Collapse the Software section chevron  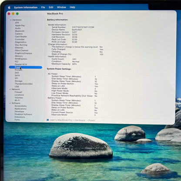[x=10, y=103]
